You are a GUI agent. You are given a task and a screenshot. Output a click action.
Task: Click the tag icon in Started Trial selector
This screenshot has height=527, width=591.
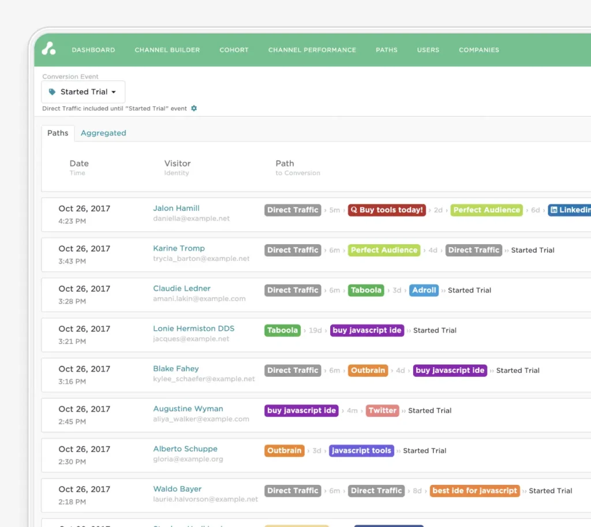coord(53,92)
